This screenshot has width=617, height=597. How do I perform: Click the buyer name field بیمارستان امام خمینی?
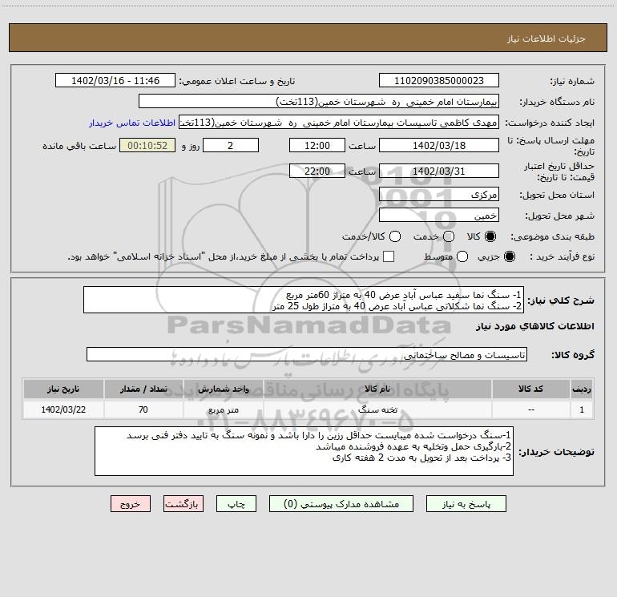[x=319, y=101]
